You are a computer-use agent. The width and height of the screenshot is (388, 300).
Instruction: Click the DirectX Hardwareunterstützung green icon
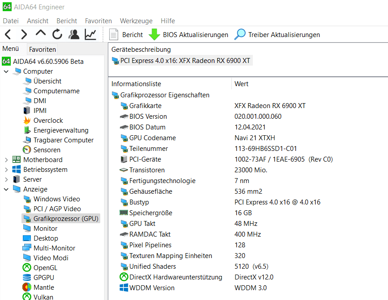coord(124,277)
